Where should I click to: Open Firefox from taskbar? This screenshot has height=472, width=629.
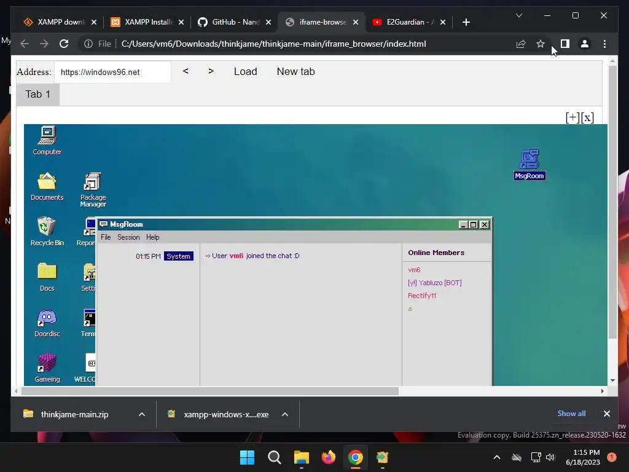coord(329,457)
